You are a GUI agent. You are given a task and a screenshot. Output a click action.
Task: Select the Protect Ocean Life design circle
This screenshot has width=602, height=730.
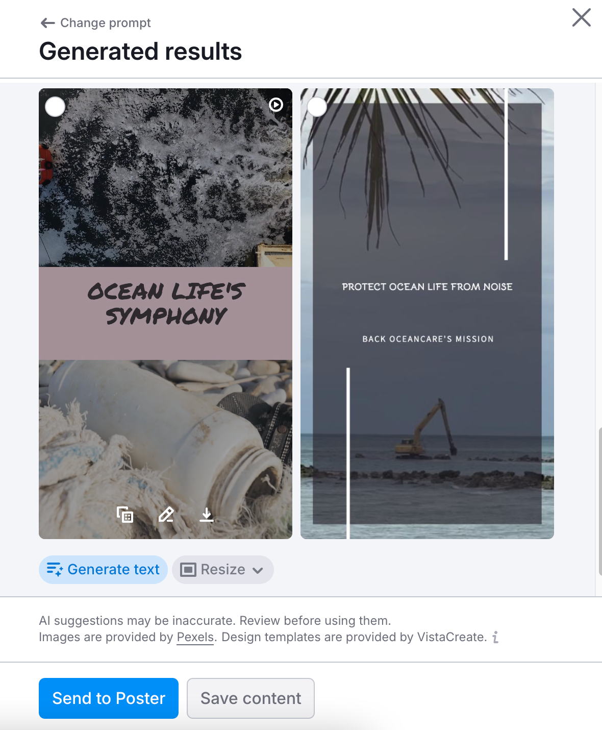(317, 107)
